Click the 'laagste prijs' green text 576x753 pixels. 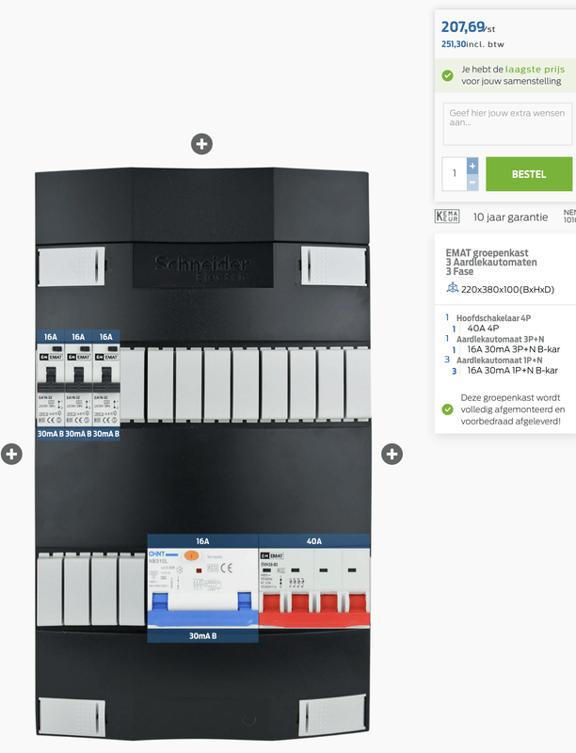coord(535,69)
